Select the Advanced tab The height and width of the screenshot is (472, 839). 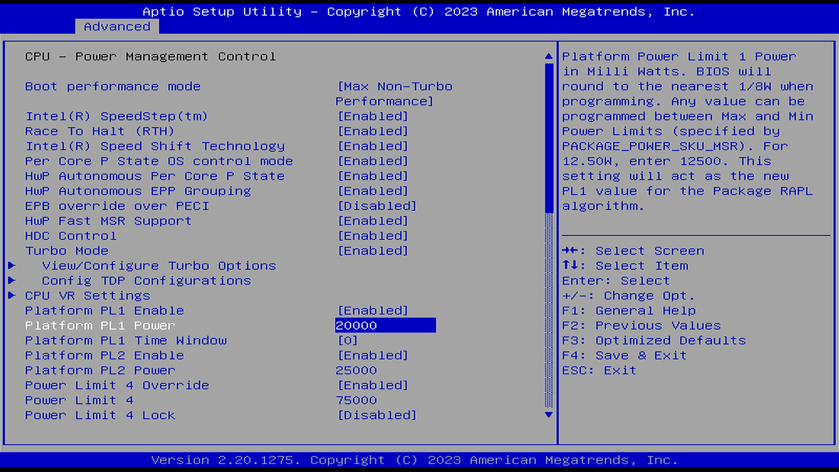(117, 27)
